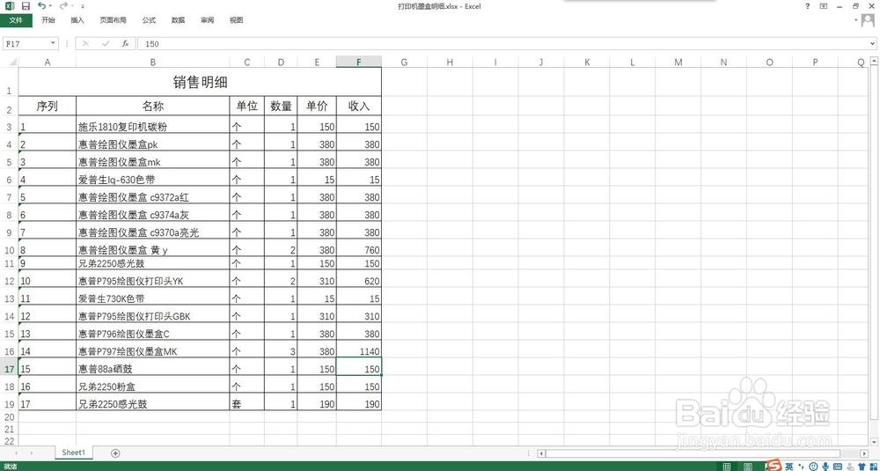
Task: Open the Customize Quick Access Toolbar dropdown
Action: (83, 6)
